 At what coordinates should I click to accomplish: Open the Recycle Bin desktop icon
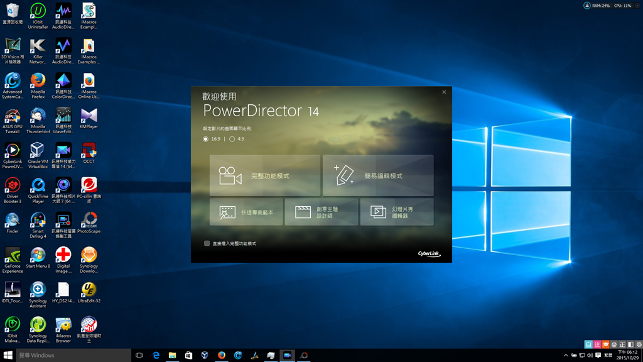coord(13,14)
